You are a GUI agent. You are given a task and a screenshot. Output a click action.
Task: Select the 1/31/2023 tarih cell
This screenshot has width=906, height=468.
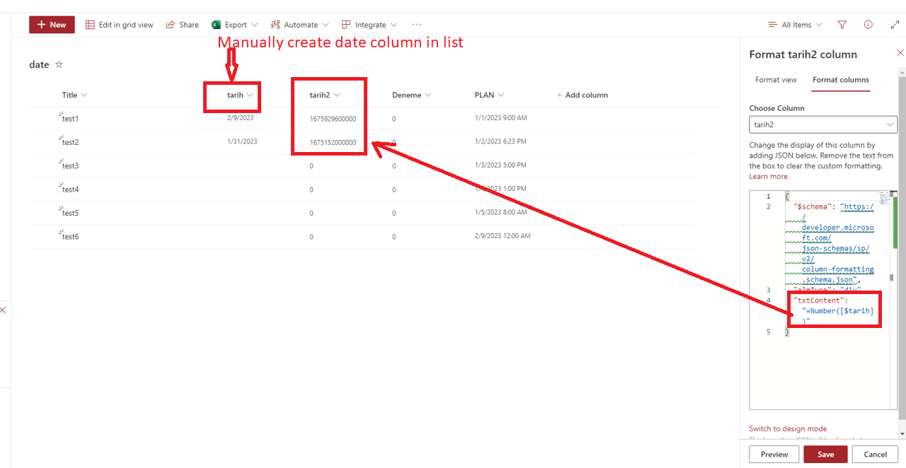pos(242,141)
